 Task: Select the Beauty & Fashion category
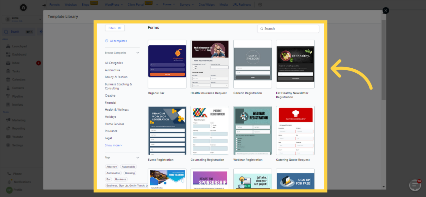pyautogui.click(x=116, y=77)
